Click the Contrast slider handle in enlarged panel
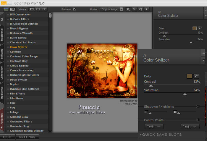 [x=151, y=86]
